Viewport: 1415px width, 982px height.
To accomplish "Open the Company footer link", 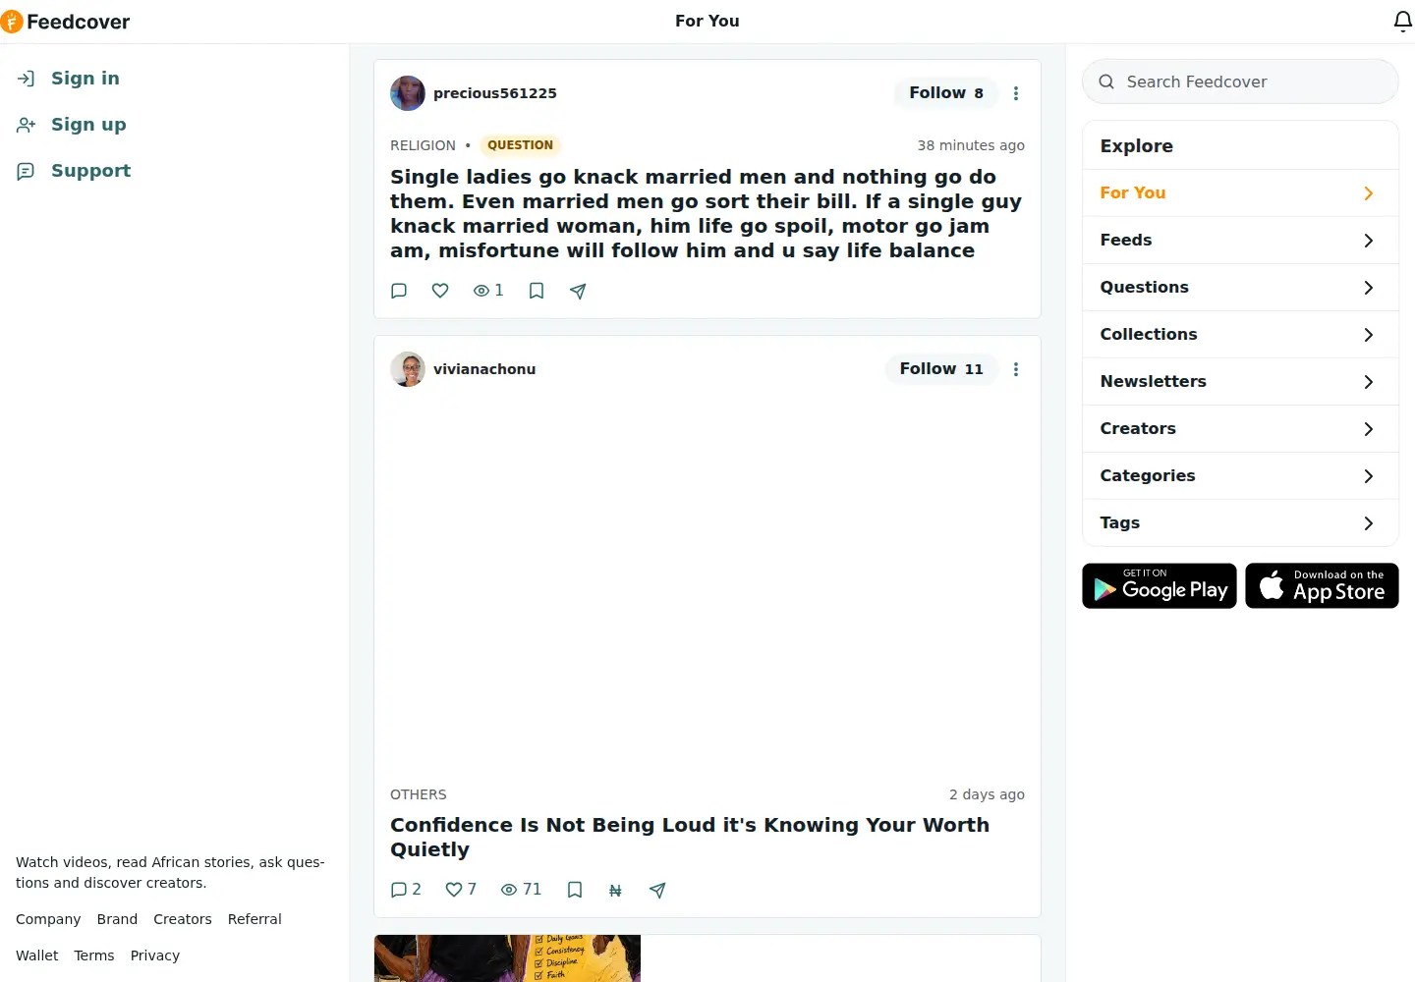I will 48,919.
